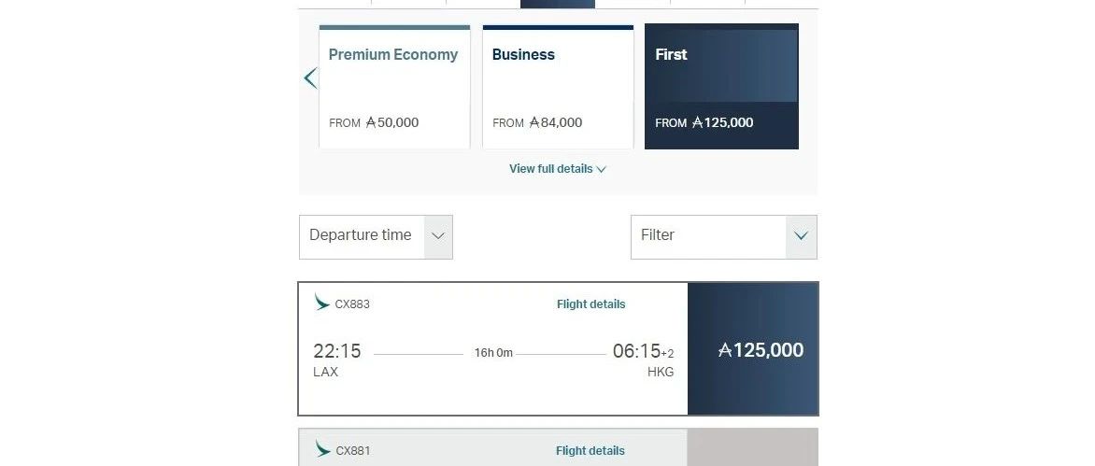The height and width of the screenshot is (466, 1095).
Task: Open the Departure time sort dropdown arrow
Action: [x=438, y=236]
